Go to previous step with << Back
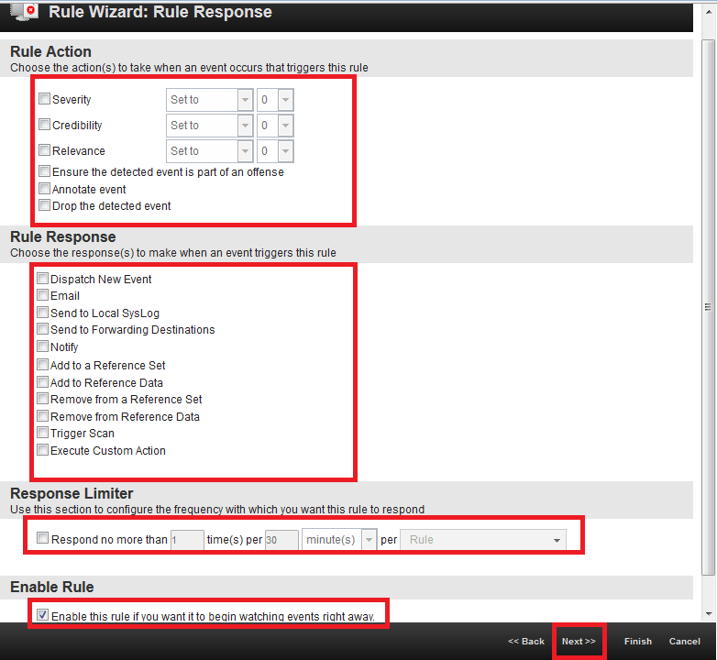Viewport: 717px width, 660px height. [526, 642]
